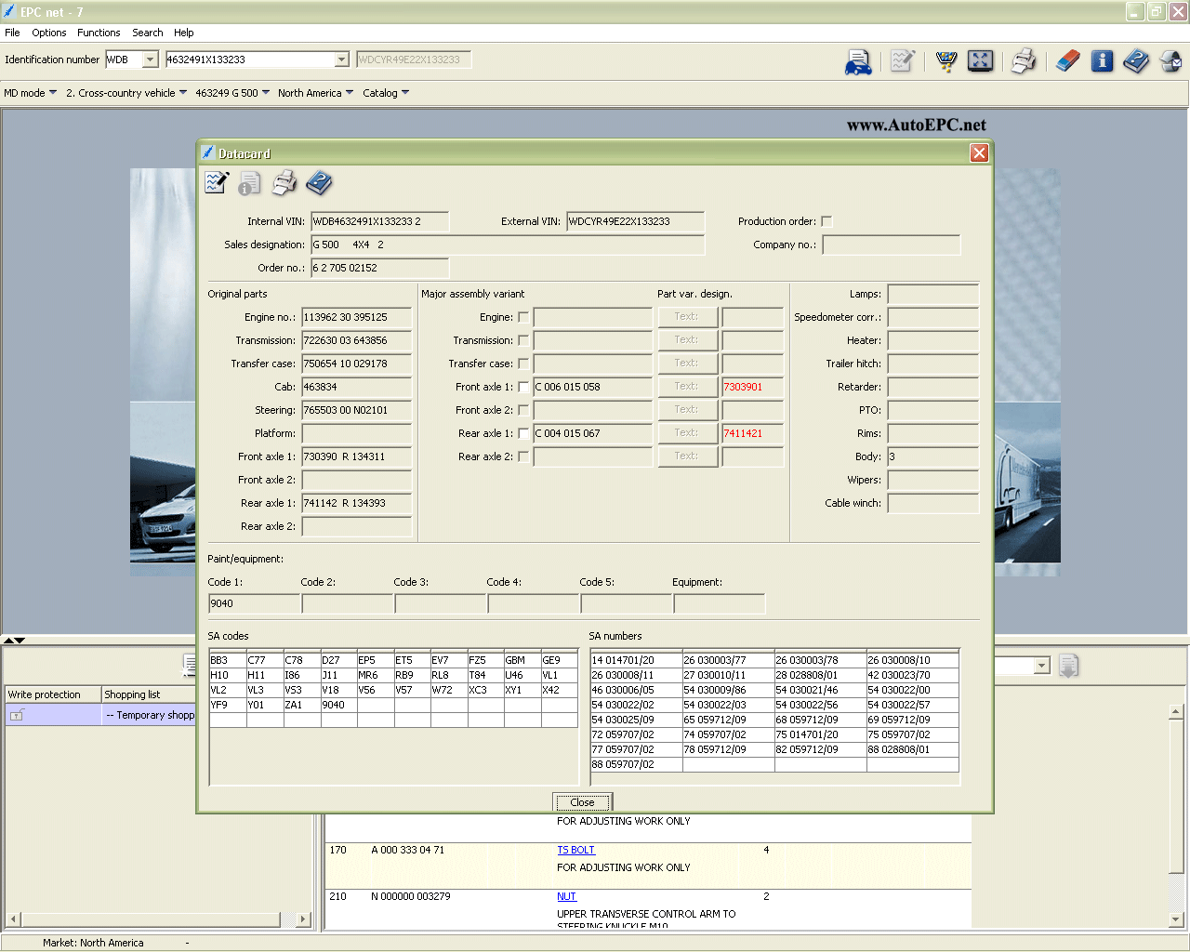Click the TS BOLT part link
Viewport: 1190px width, 952px height.
575,850
